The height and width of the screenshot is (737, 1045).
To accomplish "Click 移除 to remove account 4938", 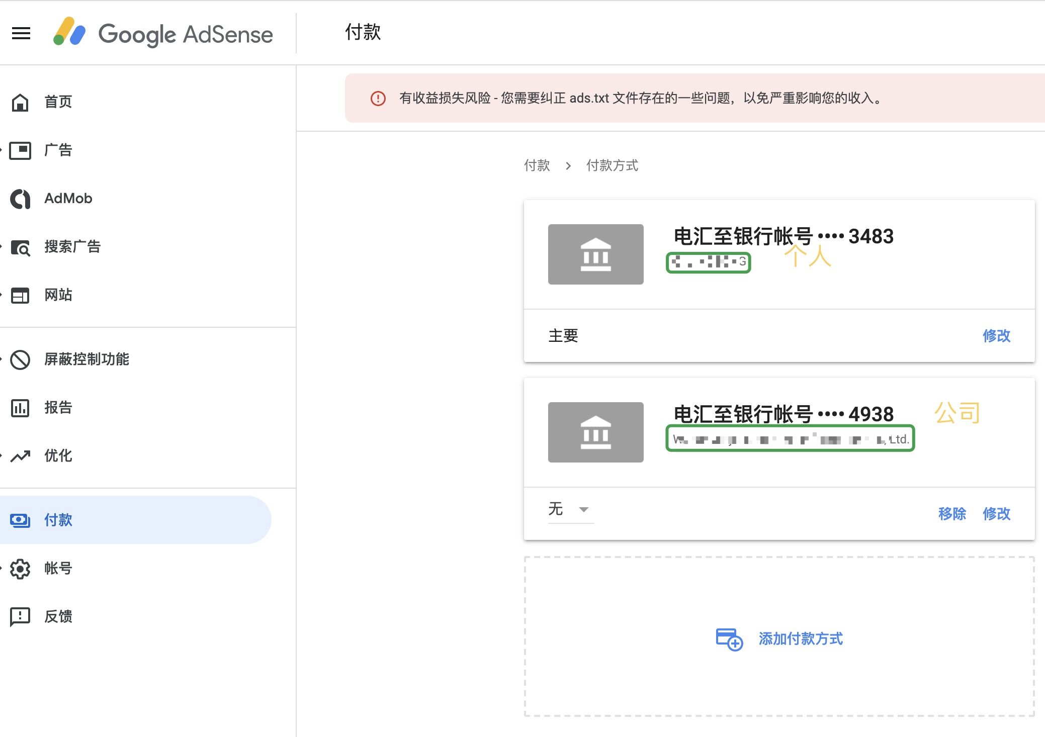I will coord(952,514).
